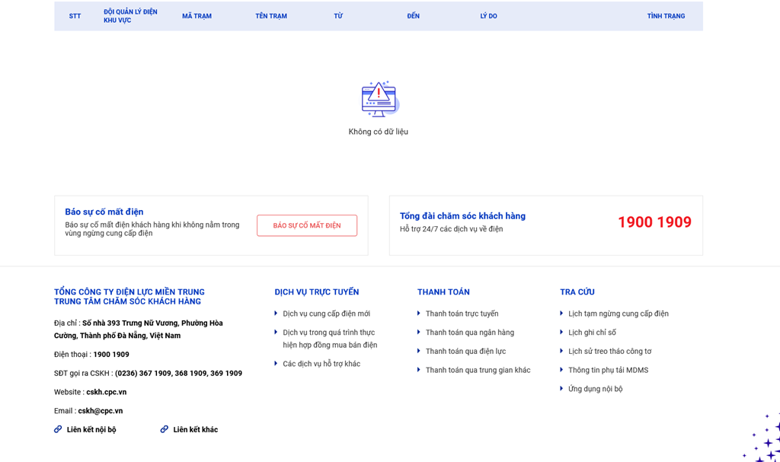Click the no-data warning monitor icon
780x462 pixels.
click(x=379, y=99)
